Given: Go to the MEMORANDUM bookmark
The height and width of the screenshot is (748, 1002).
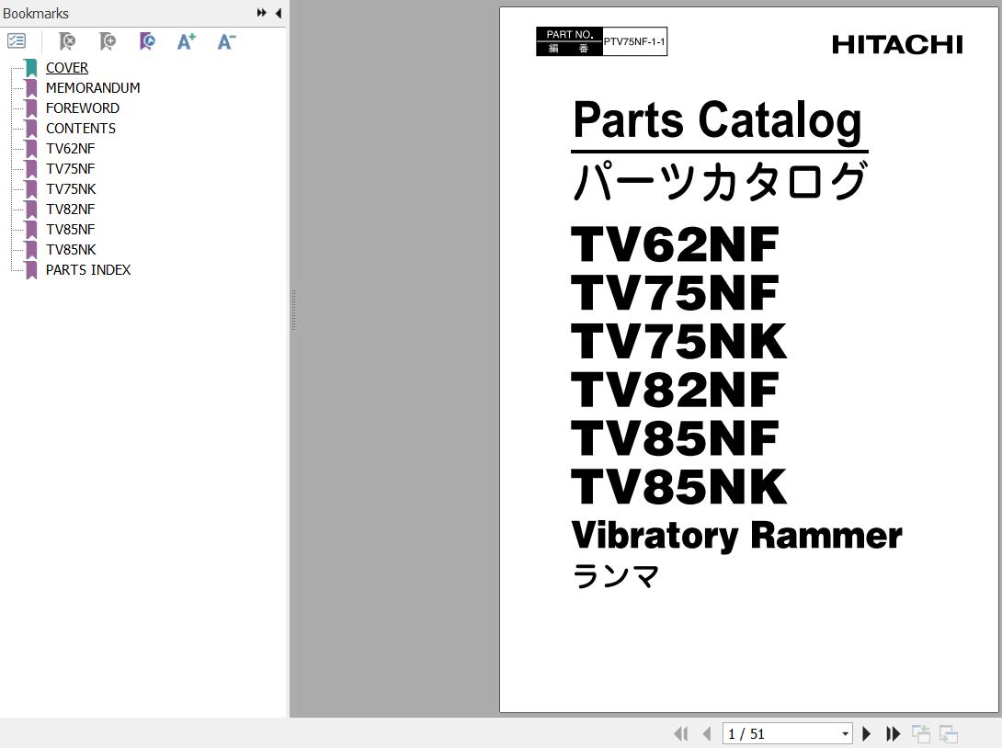Looking at the screenshot, I should click(x=93, y=88).
